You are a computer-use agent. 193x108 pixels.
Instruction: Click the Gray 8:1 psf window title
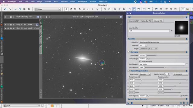[x=25, y=25]
